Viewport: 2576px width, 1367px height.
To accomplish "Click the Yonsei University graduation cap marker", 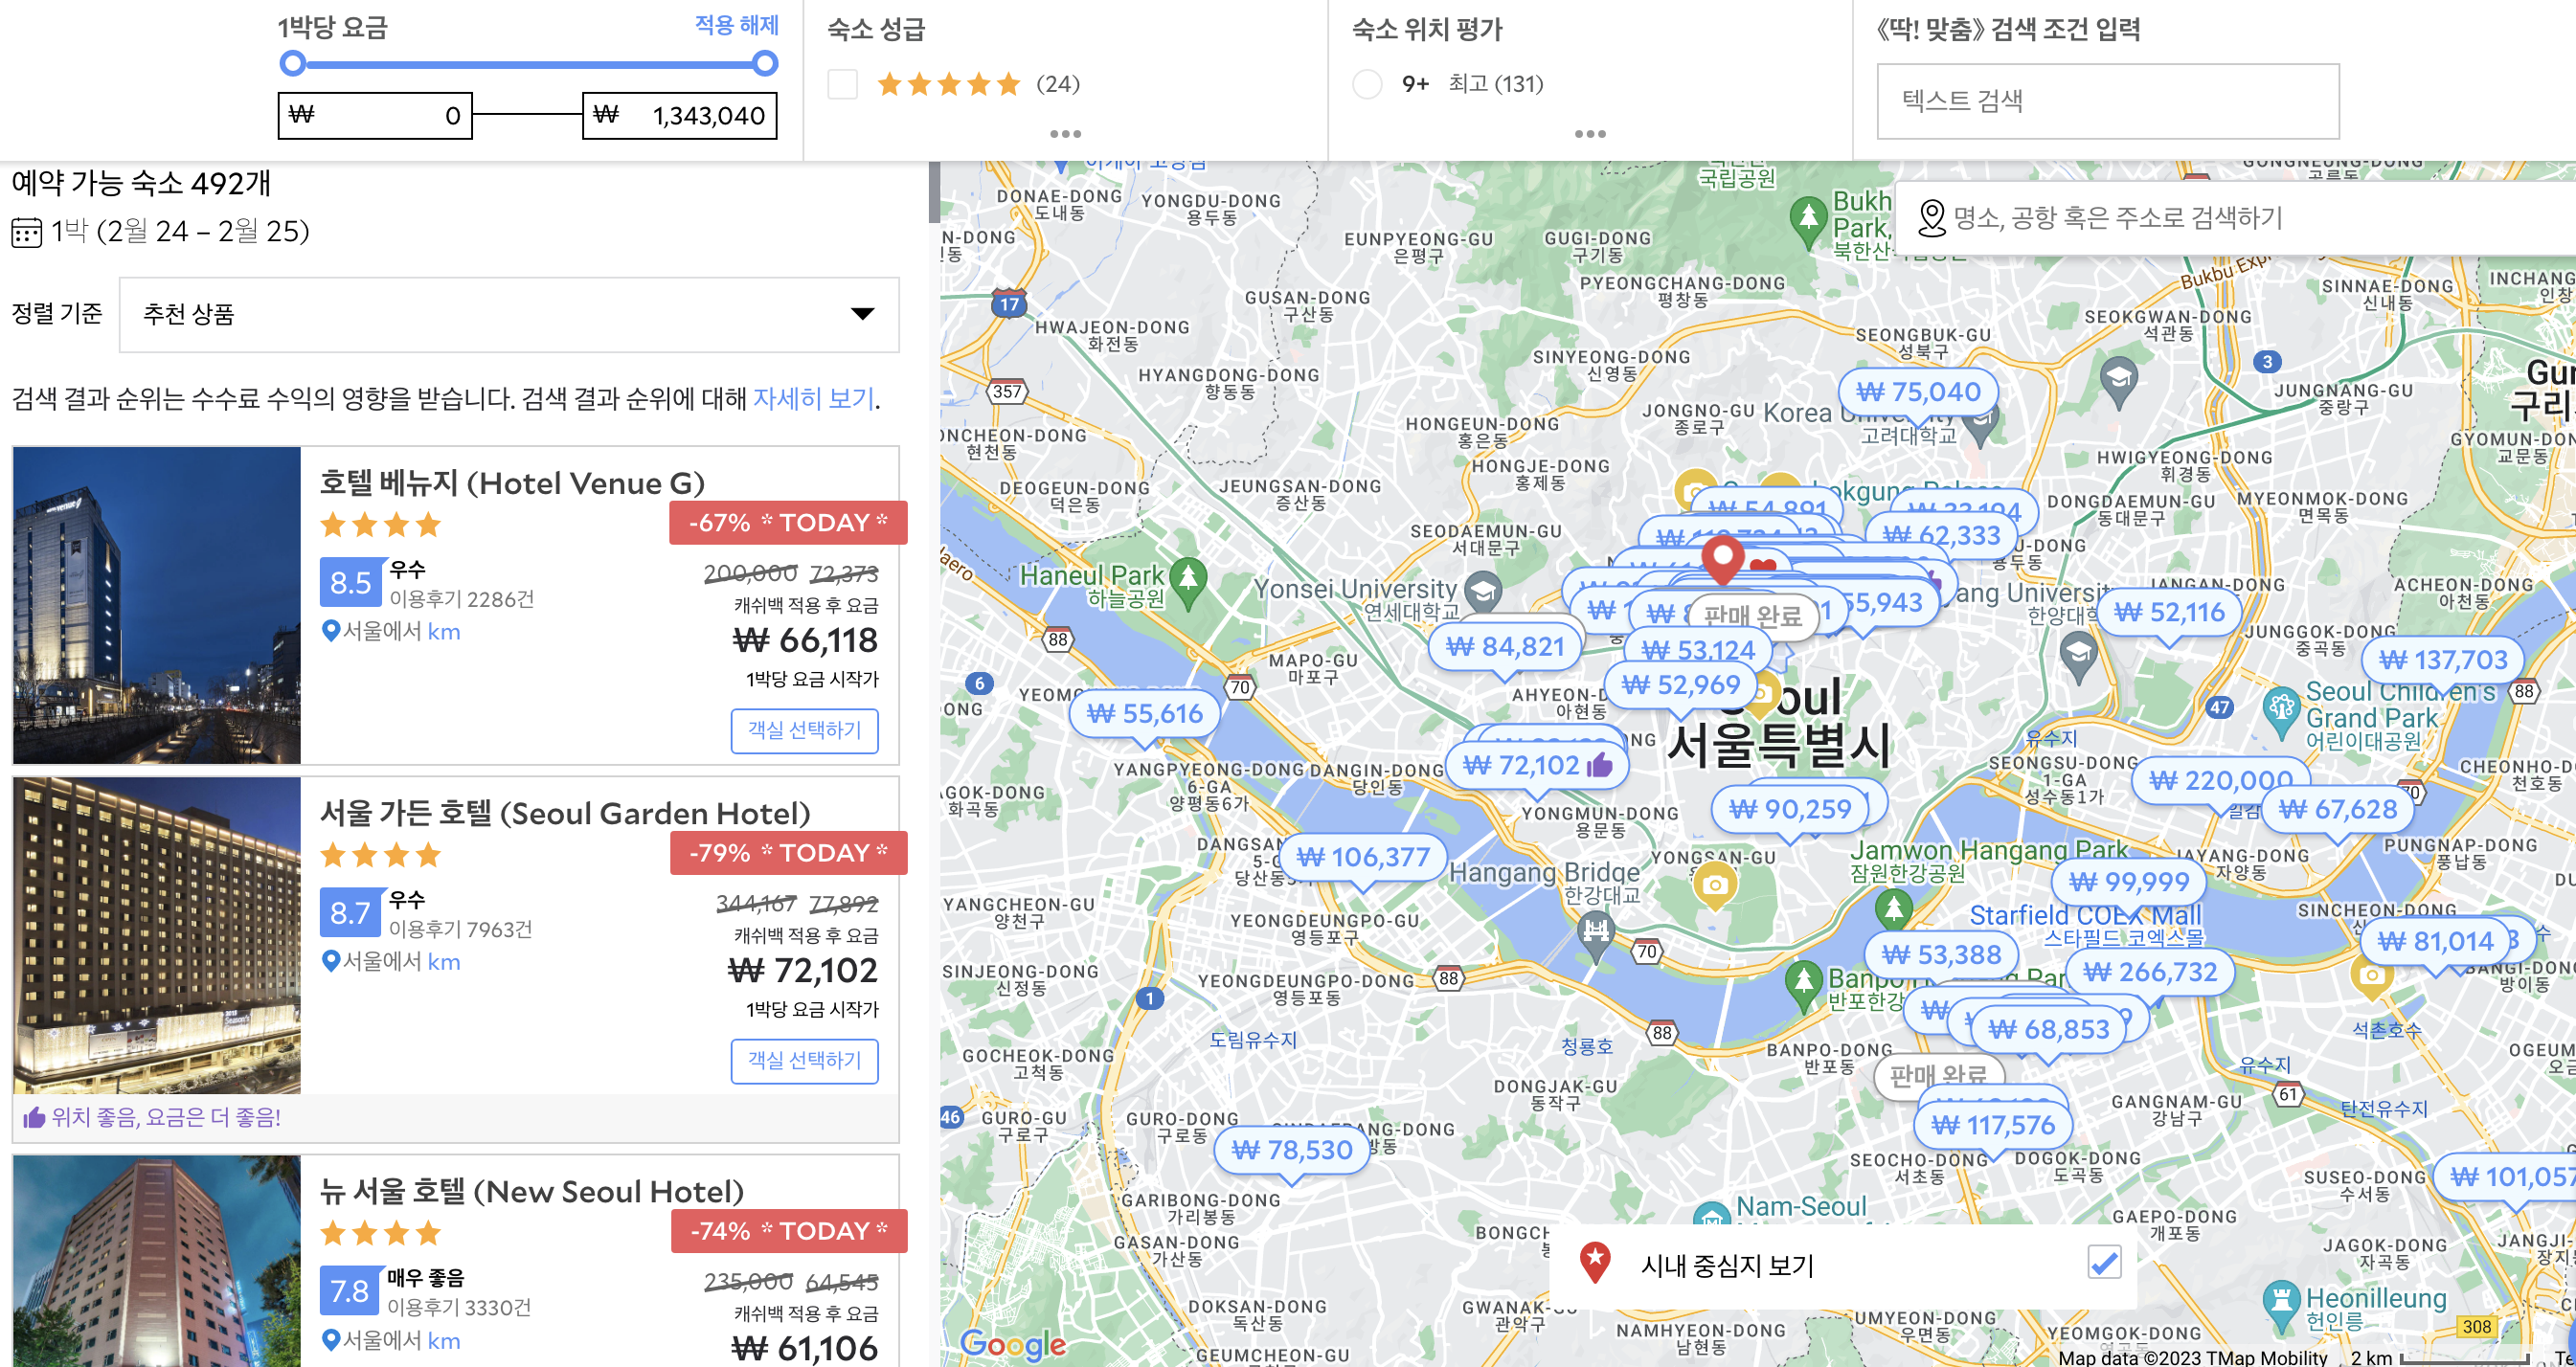I will point(1483,590).
